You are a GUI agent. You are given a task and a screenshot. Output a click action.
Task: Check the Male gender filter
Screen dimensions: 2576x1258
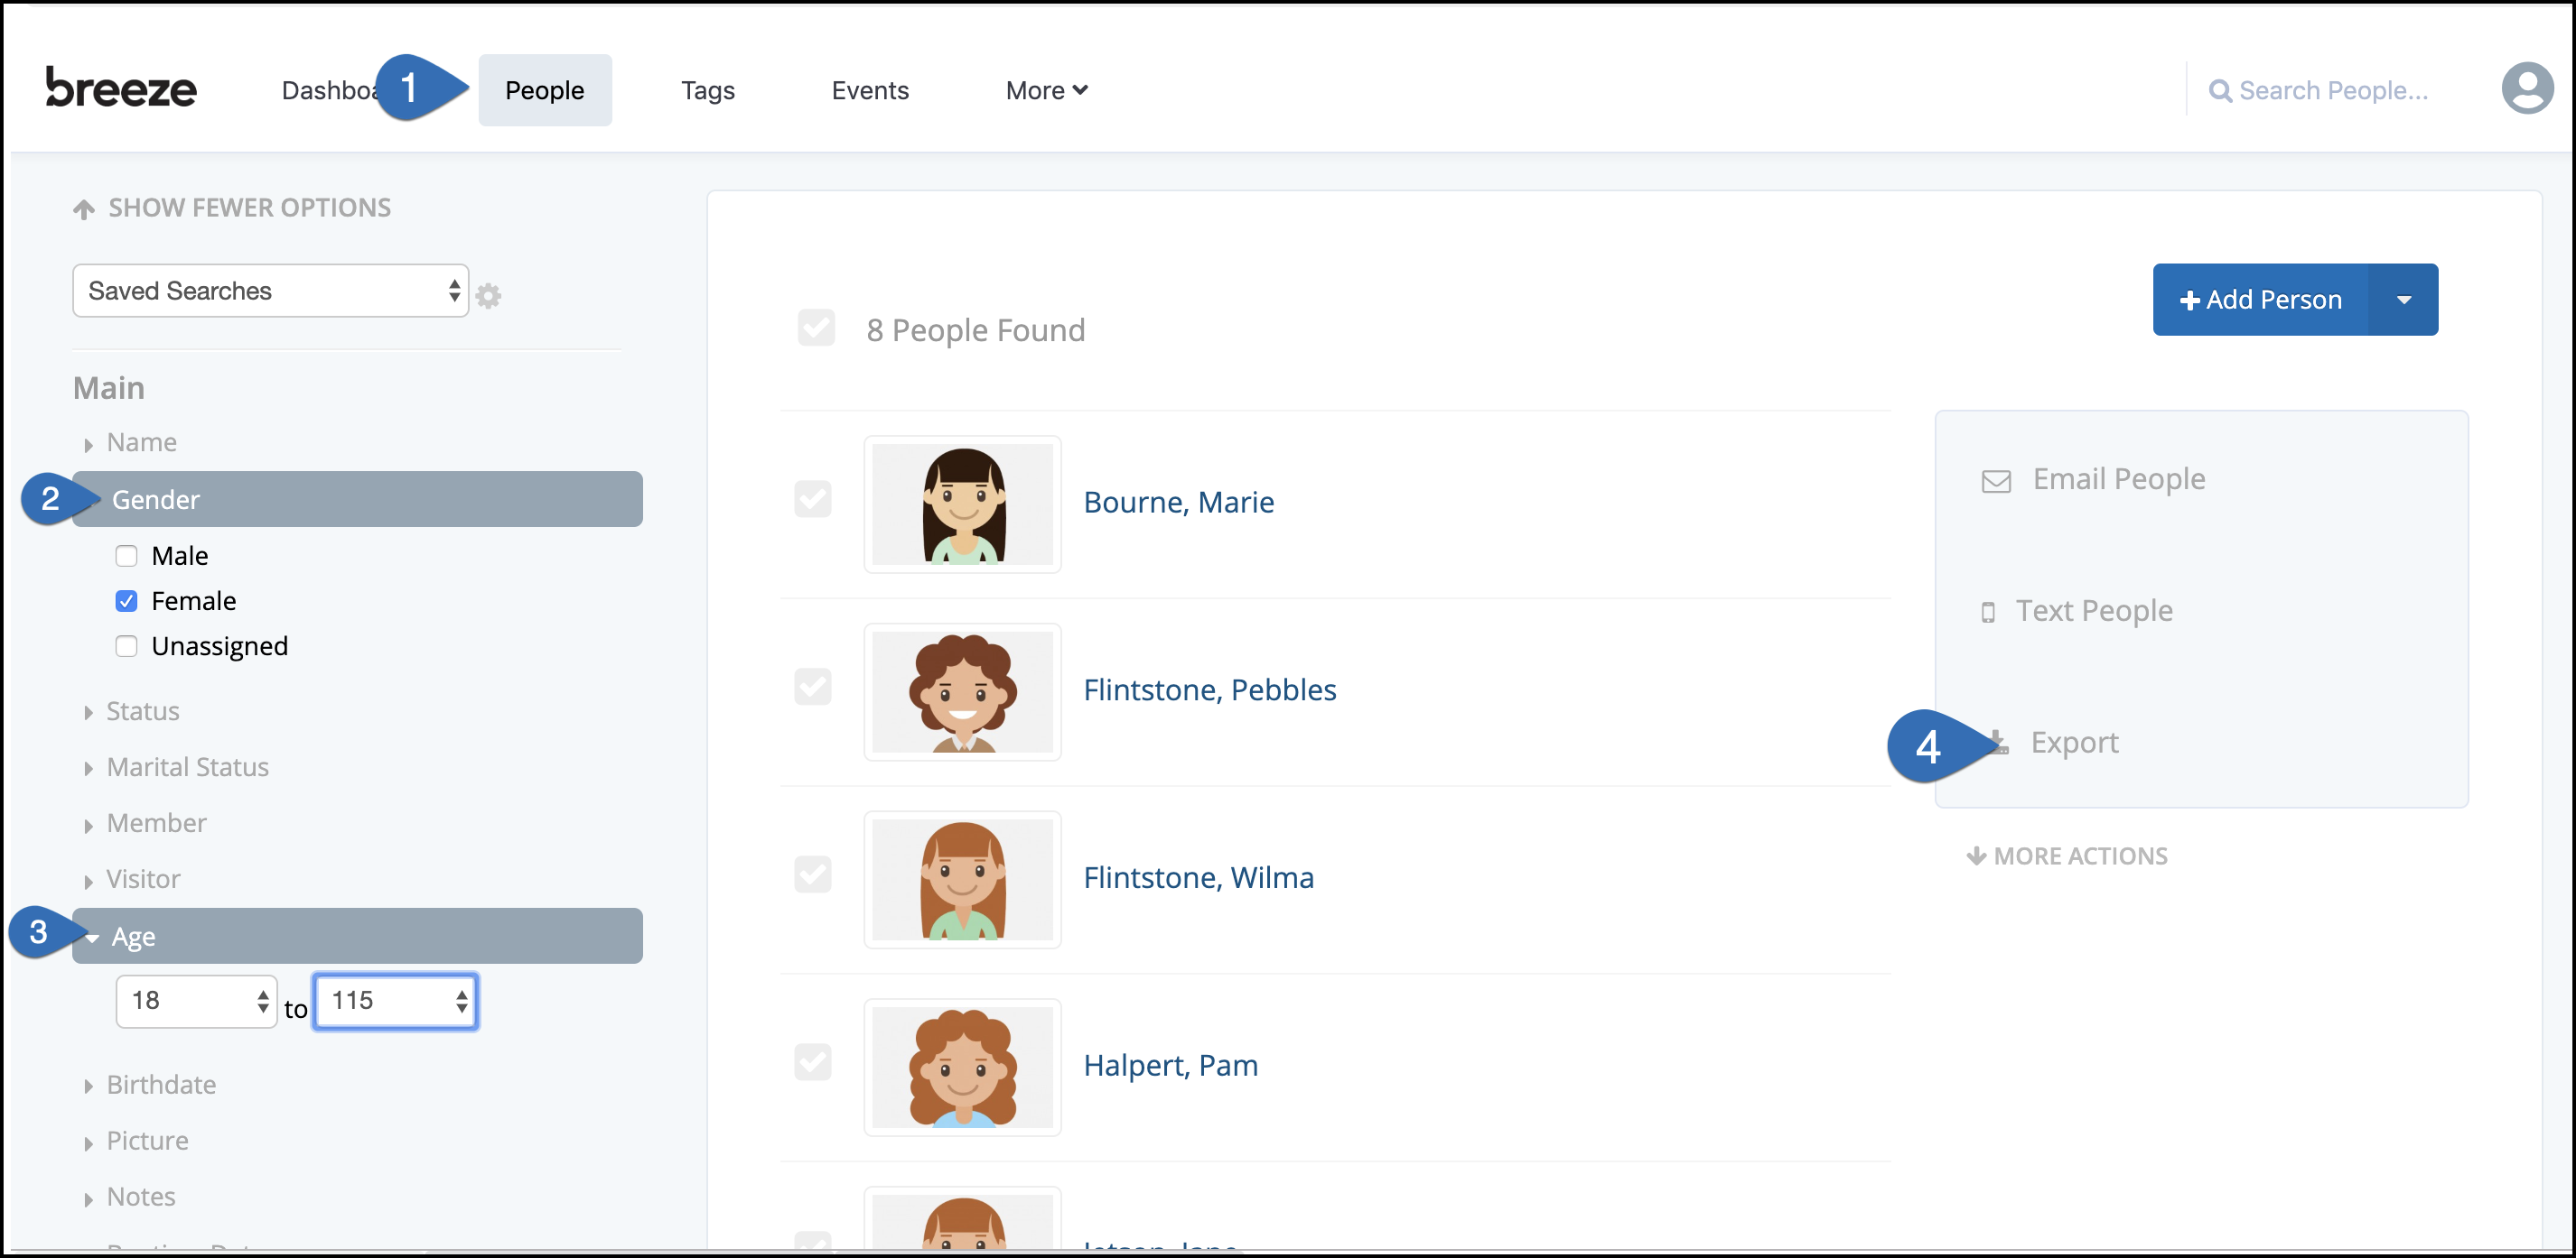point(126,555)
